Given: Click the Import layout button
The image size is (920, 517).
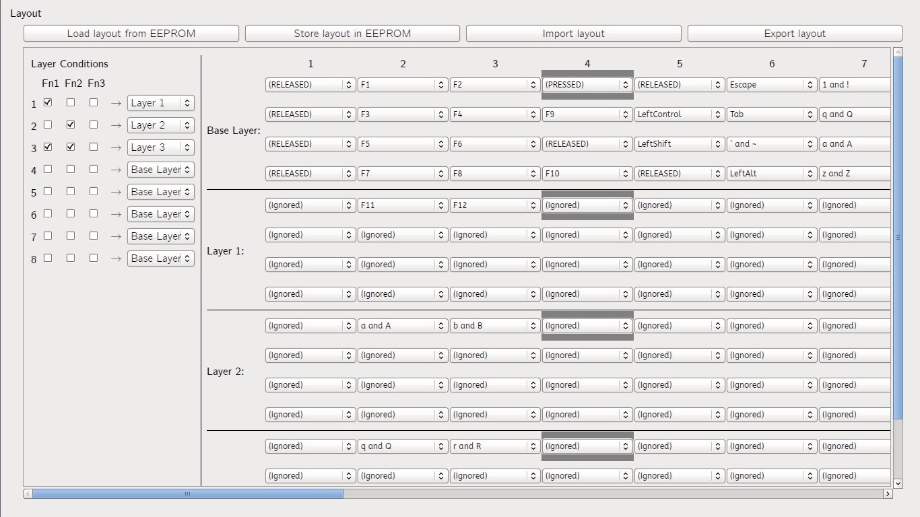Looking at the screenshot, I should pos(573,34).
